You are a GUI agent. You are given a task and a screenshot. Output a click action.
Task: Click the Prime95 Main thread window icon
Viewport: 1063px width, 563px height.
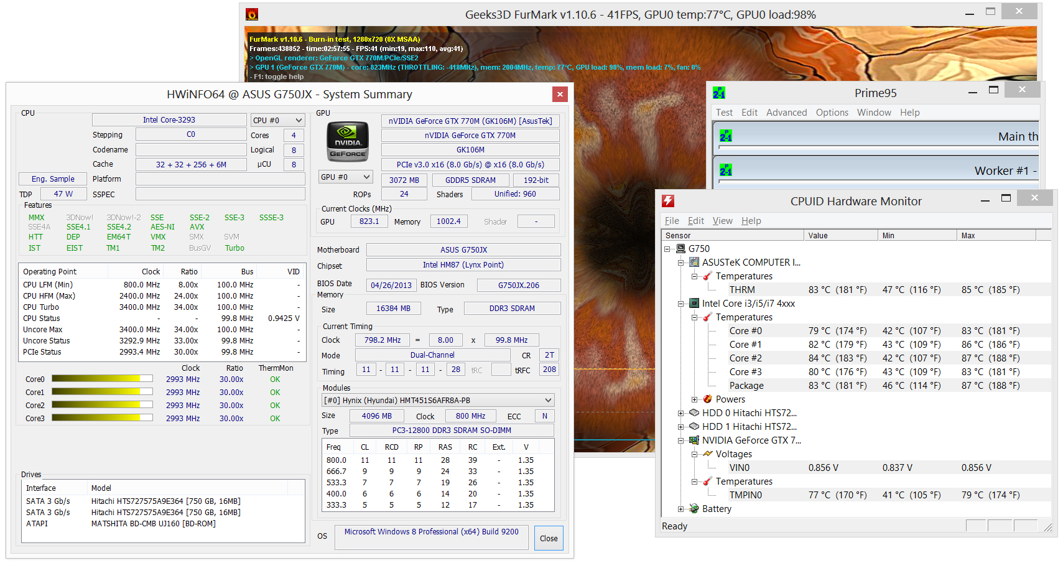pos(726,136)
